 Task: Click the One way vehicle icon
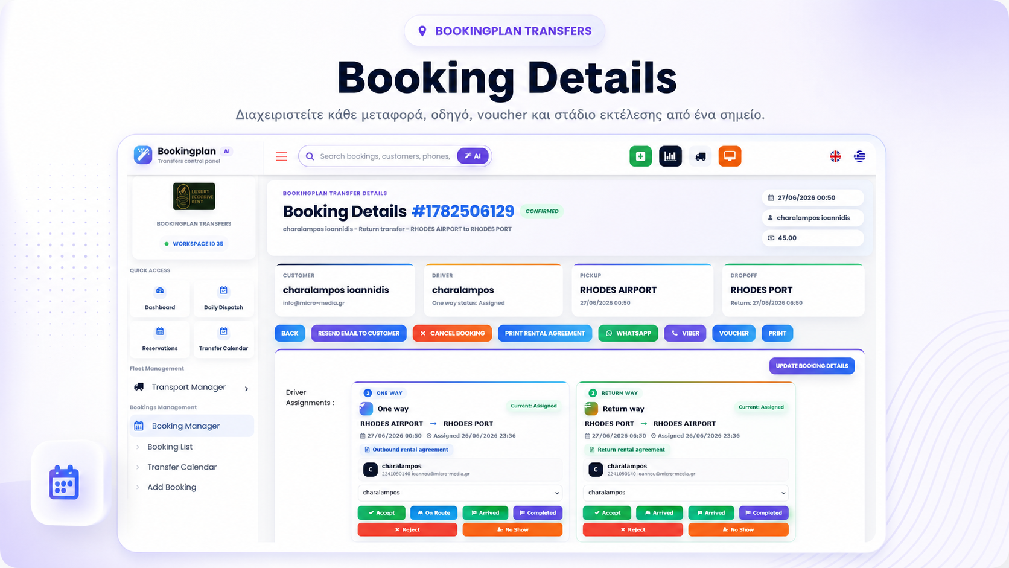tap(366, 409)
